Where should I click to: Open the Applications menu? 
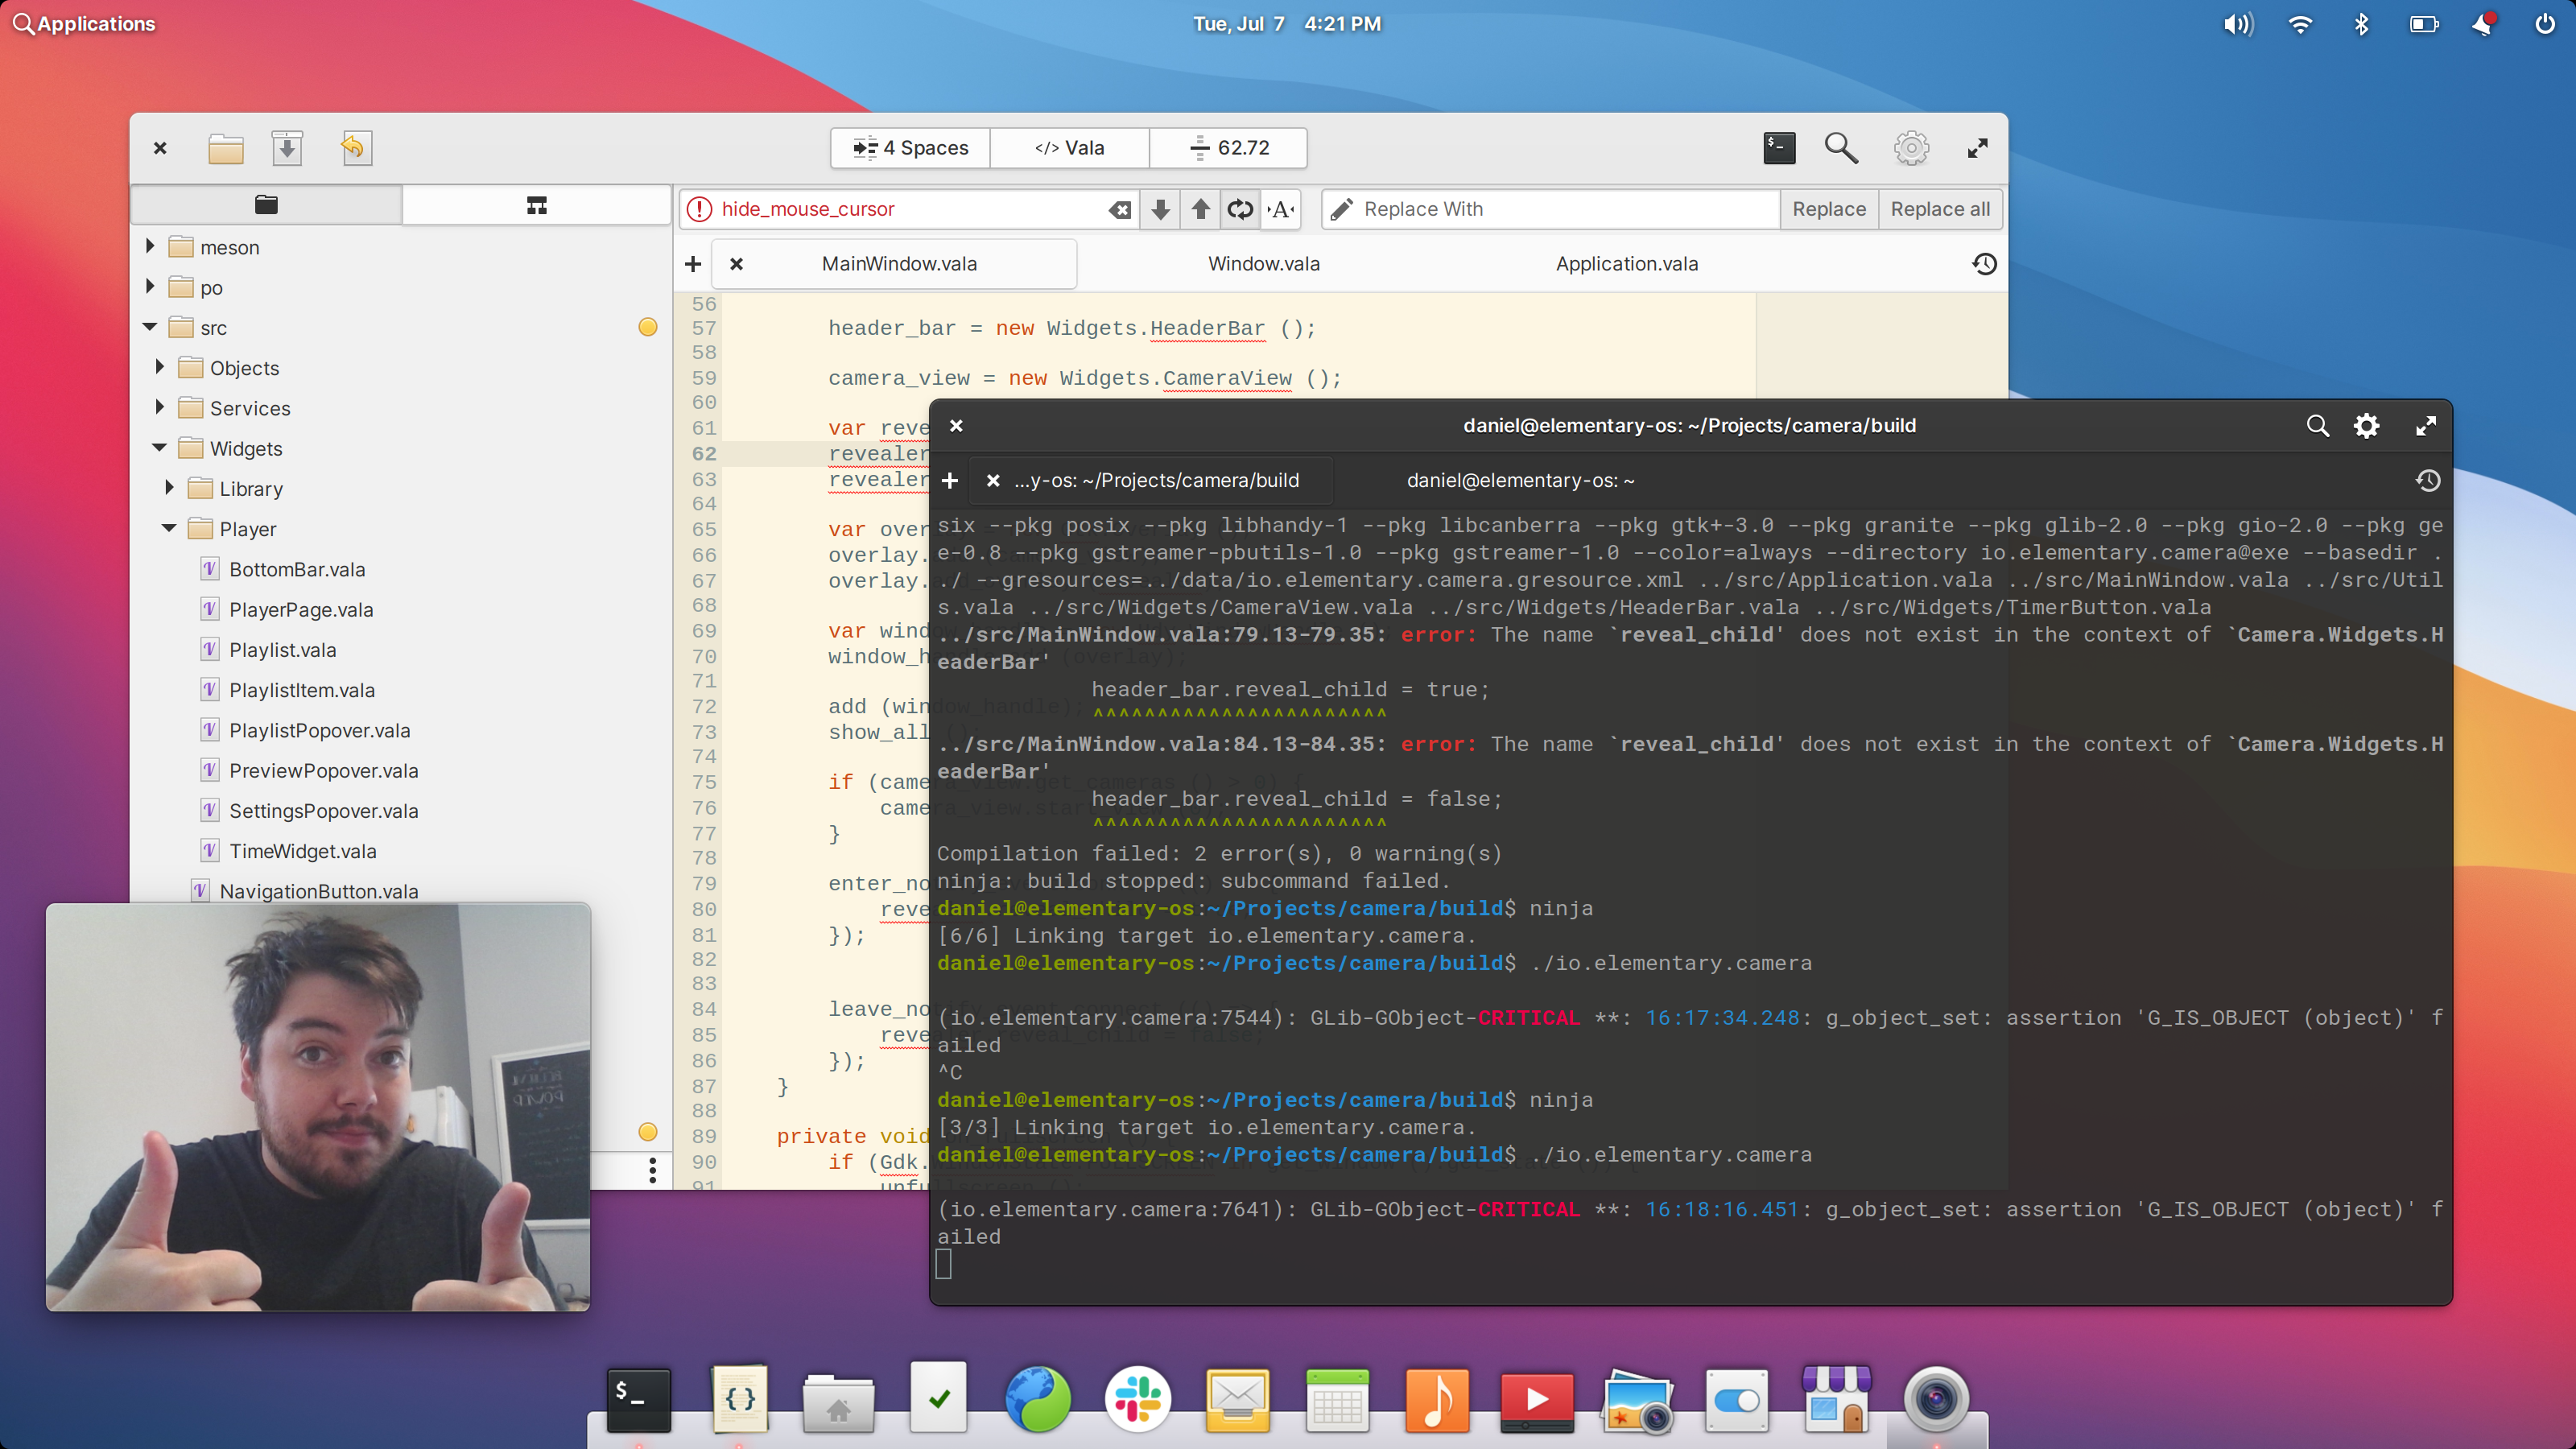84,23
